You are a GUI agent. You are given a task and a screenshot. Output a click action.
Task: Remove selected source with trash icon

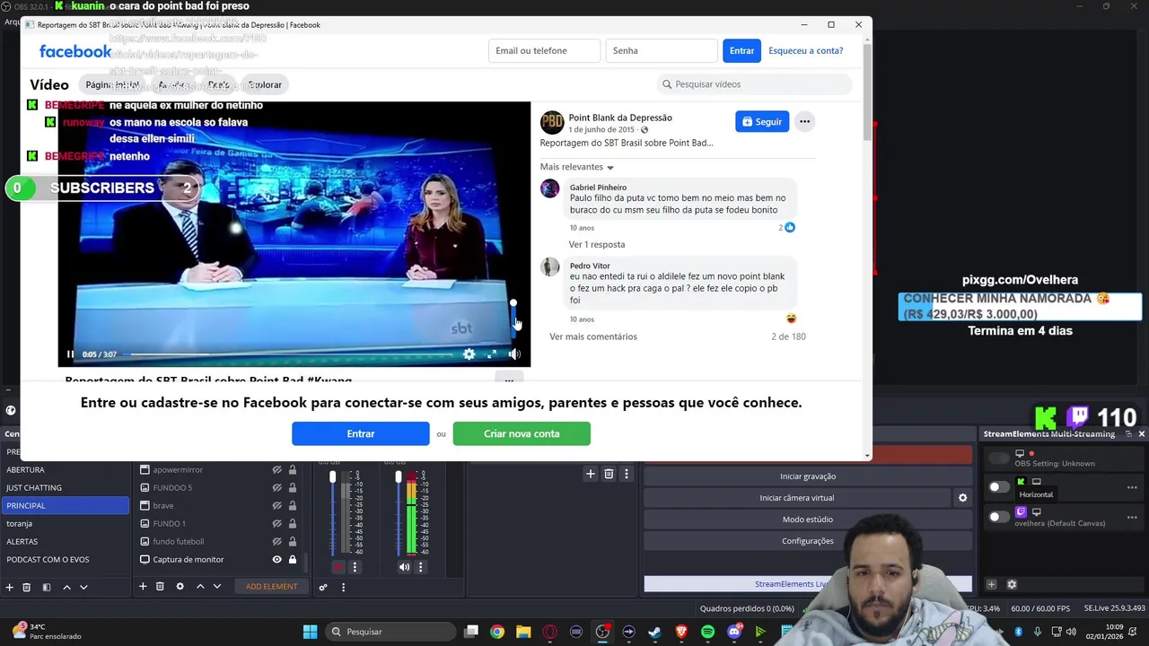pyautogui.click(x=160, y=587)
